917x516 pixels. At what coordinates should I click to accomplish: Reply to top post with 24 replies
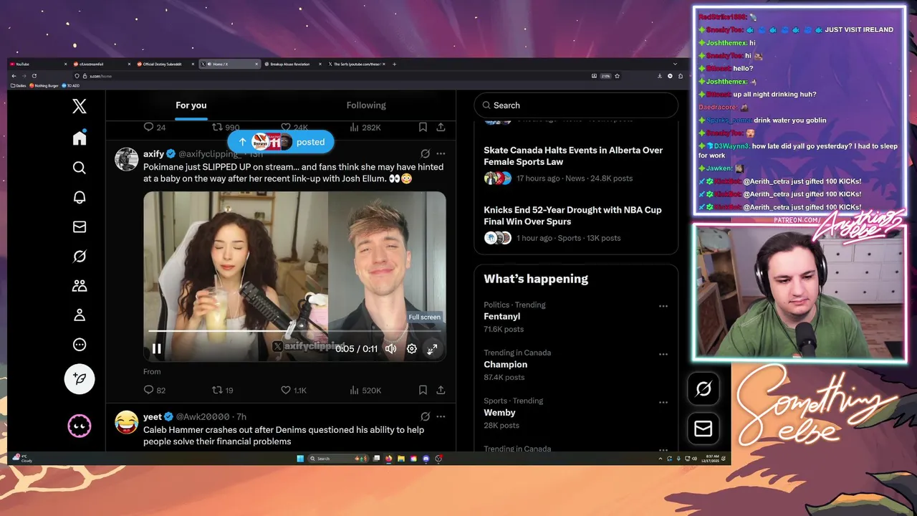(155, 127)
